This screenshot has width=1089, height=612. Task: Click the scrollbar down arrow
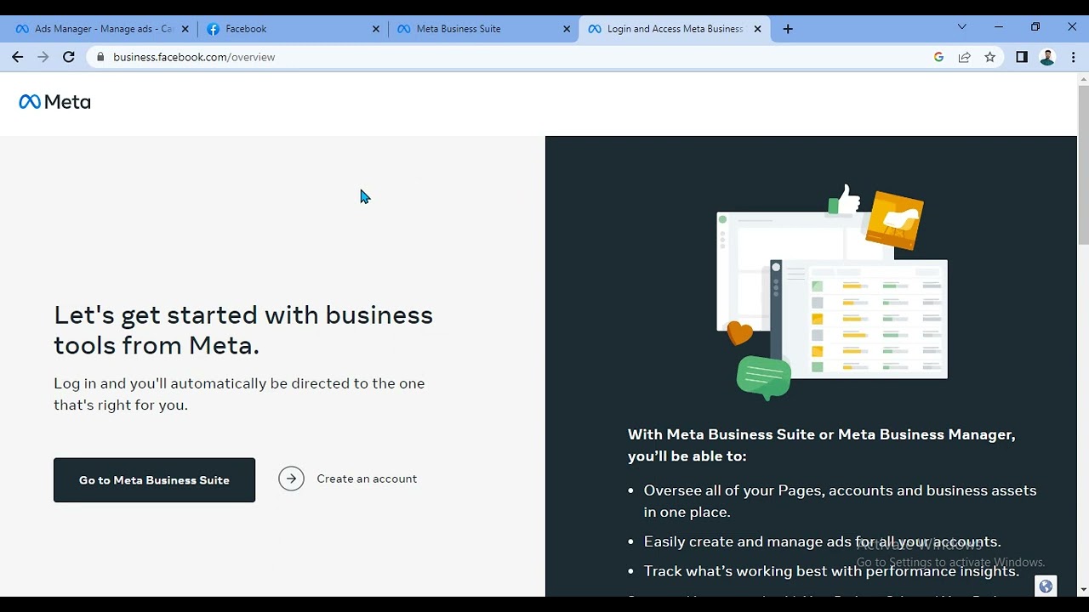[1083, 589]
